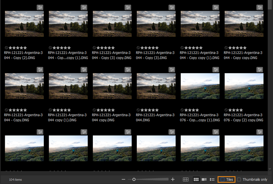Viewport: 273px width, 184px height.
Task: Click filename '076 - Copy (2) copy.DNG'
Action: point(243,118)
